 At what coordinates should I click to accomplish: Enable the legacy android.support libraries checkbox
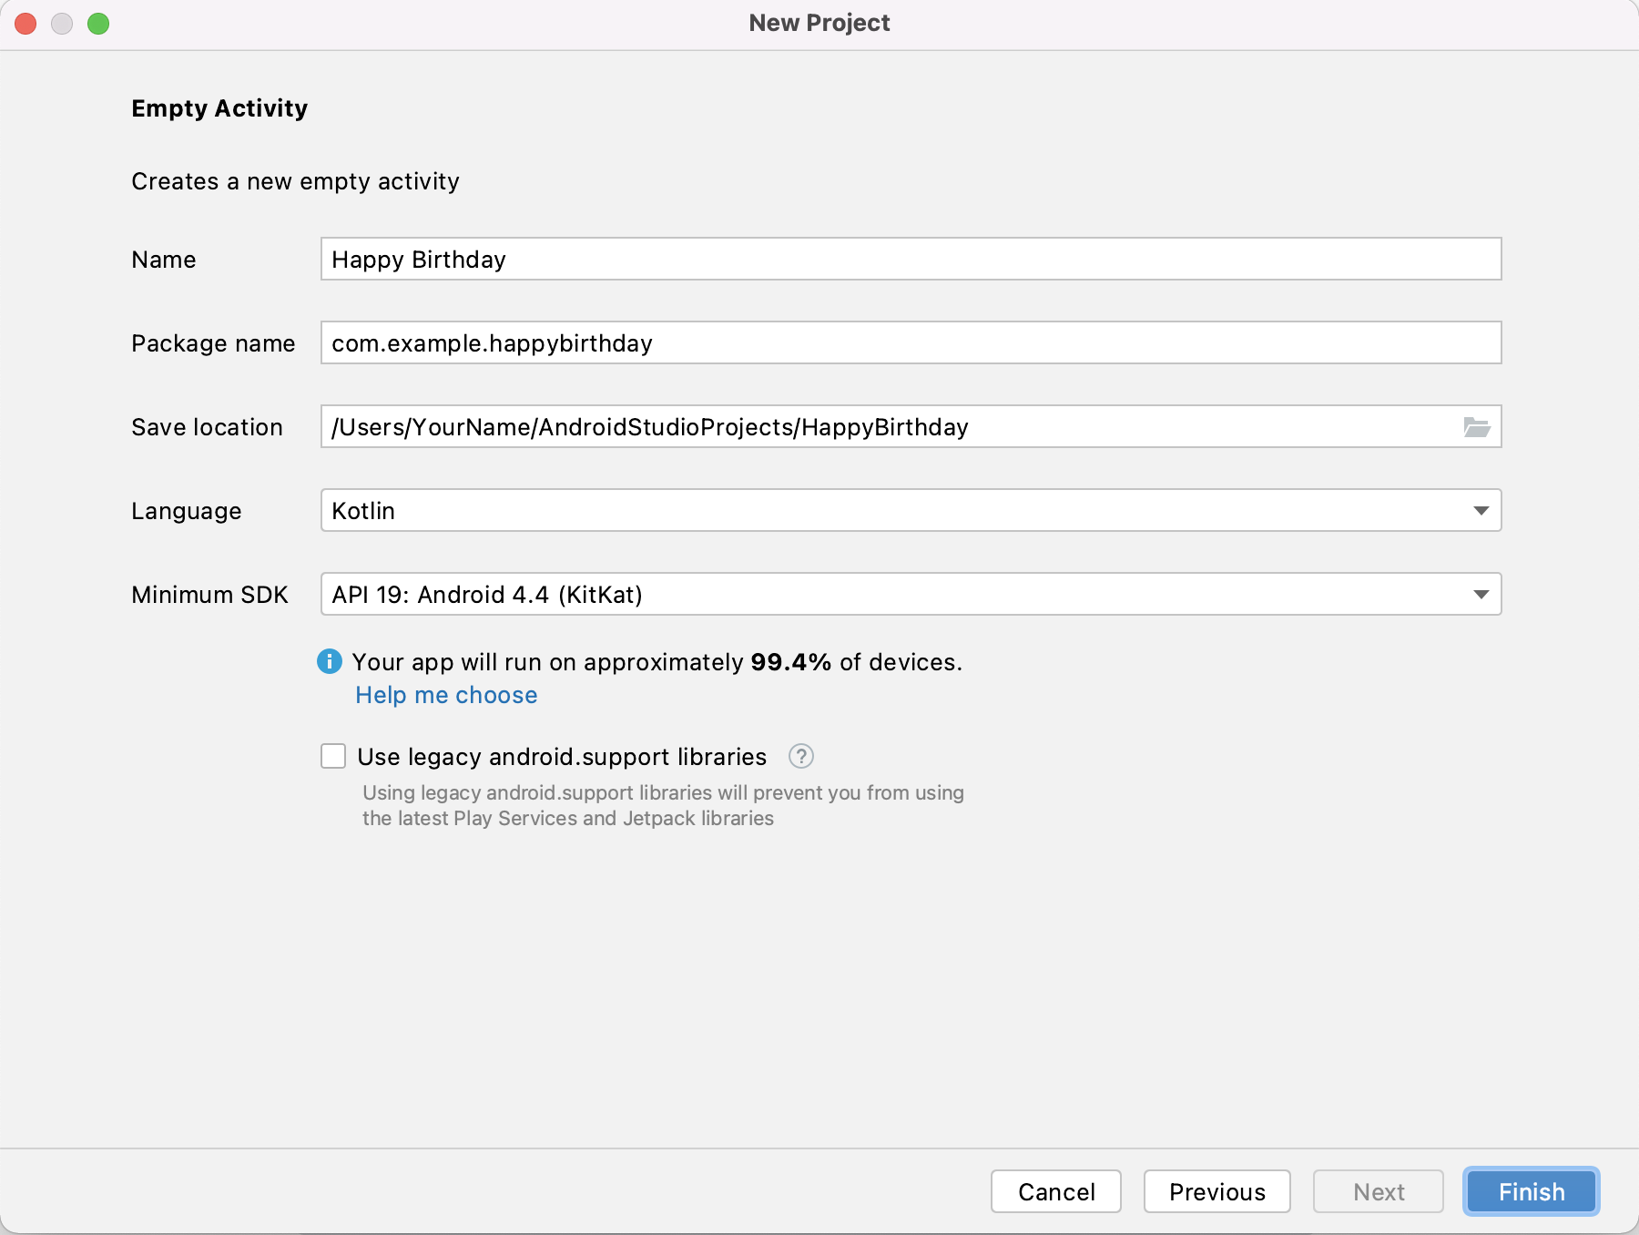click(333, 756)
